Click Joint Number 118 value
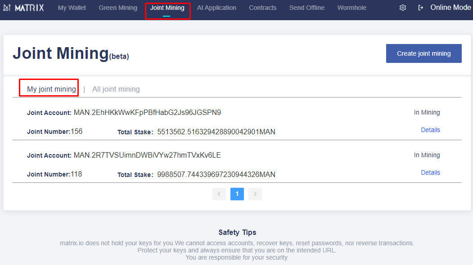This screenshot has height=265, width=473. coord(77,174)
